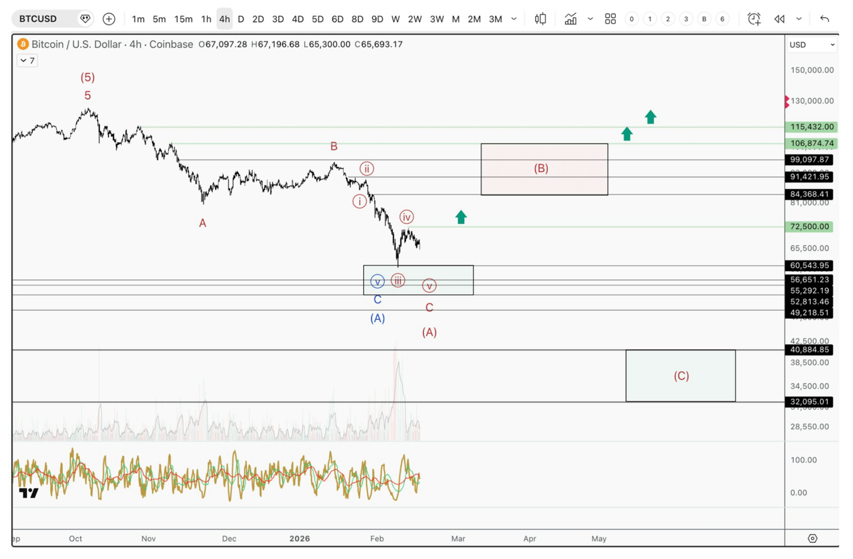Click the plus icon next to BTCUSD
The width and height of the screenshot is (853, 559).
[109, 19]
